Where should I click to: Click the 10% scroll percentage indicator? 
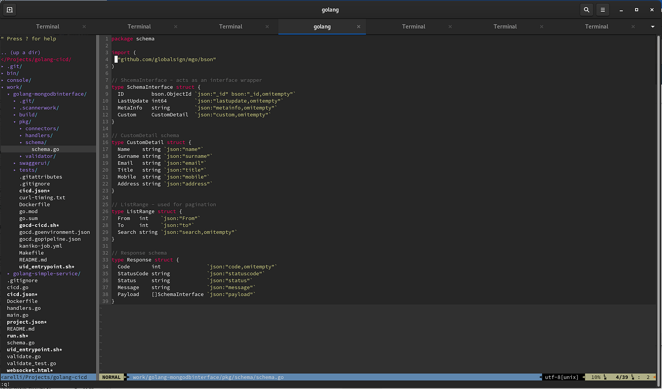(x=595, y=377)
